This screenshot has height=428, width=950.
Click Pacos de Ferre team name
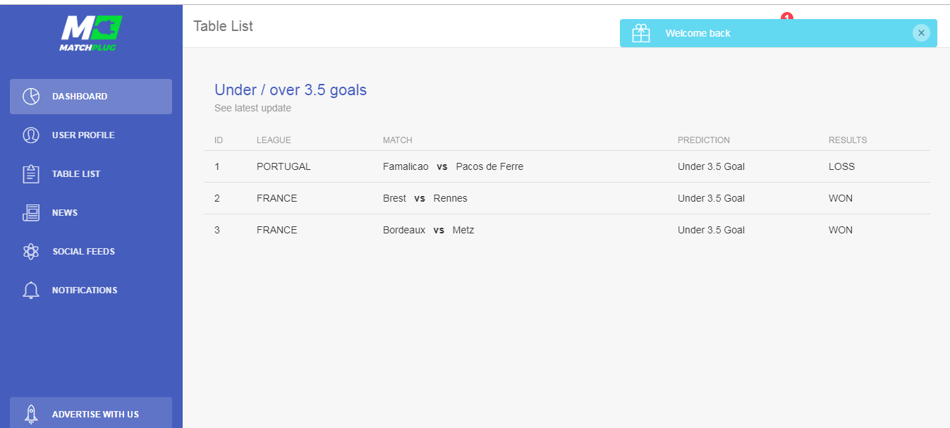point(489,166)
